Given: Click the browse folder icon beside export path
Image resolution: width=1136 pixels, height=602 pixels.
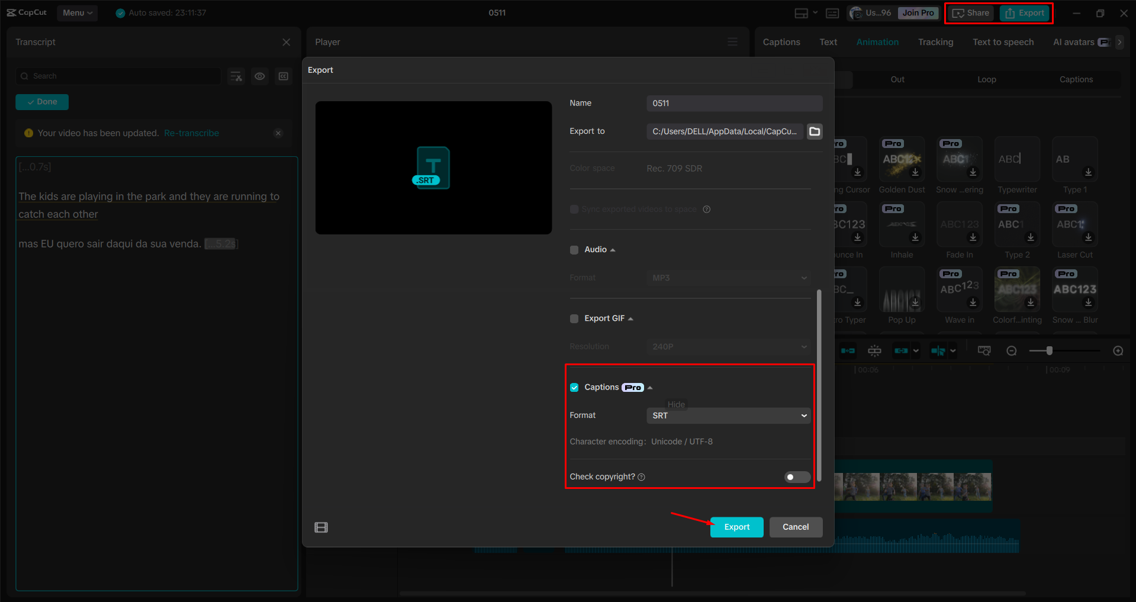Looking at the screenshot, I should pyautogui.click(x=814, y=131).
